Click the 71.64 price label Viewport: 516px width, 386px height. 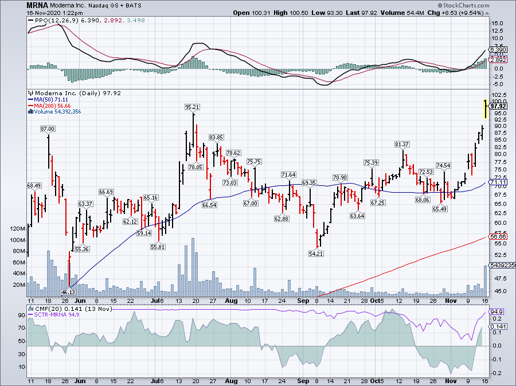[288, 175]
